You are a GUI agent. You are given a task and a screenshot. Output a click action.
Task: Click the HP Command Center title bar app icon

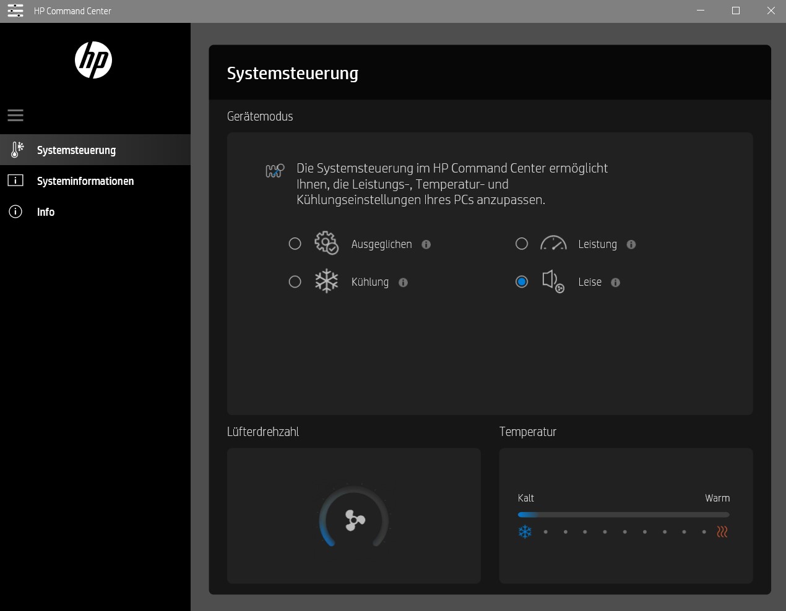point(15,11)
